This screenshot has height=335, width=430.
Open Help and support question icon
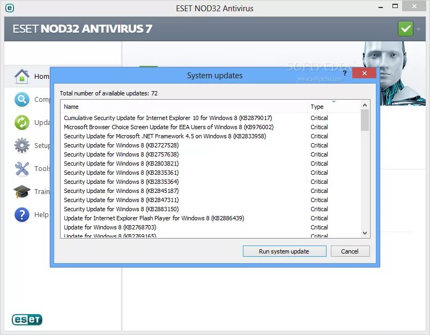pos(22,214)
